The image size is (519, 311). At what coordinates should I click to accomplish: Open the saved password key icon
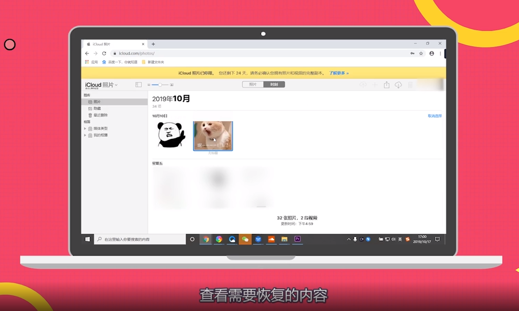[413, 53]
